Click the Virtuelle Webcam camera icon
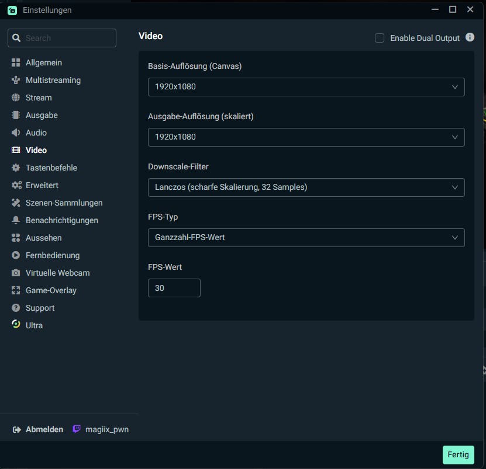The image size is (486, 469). pos(16,273)
